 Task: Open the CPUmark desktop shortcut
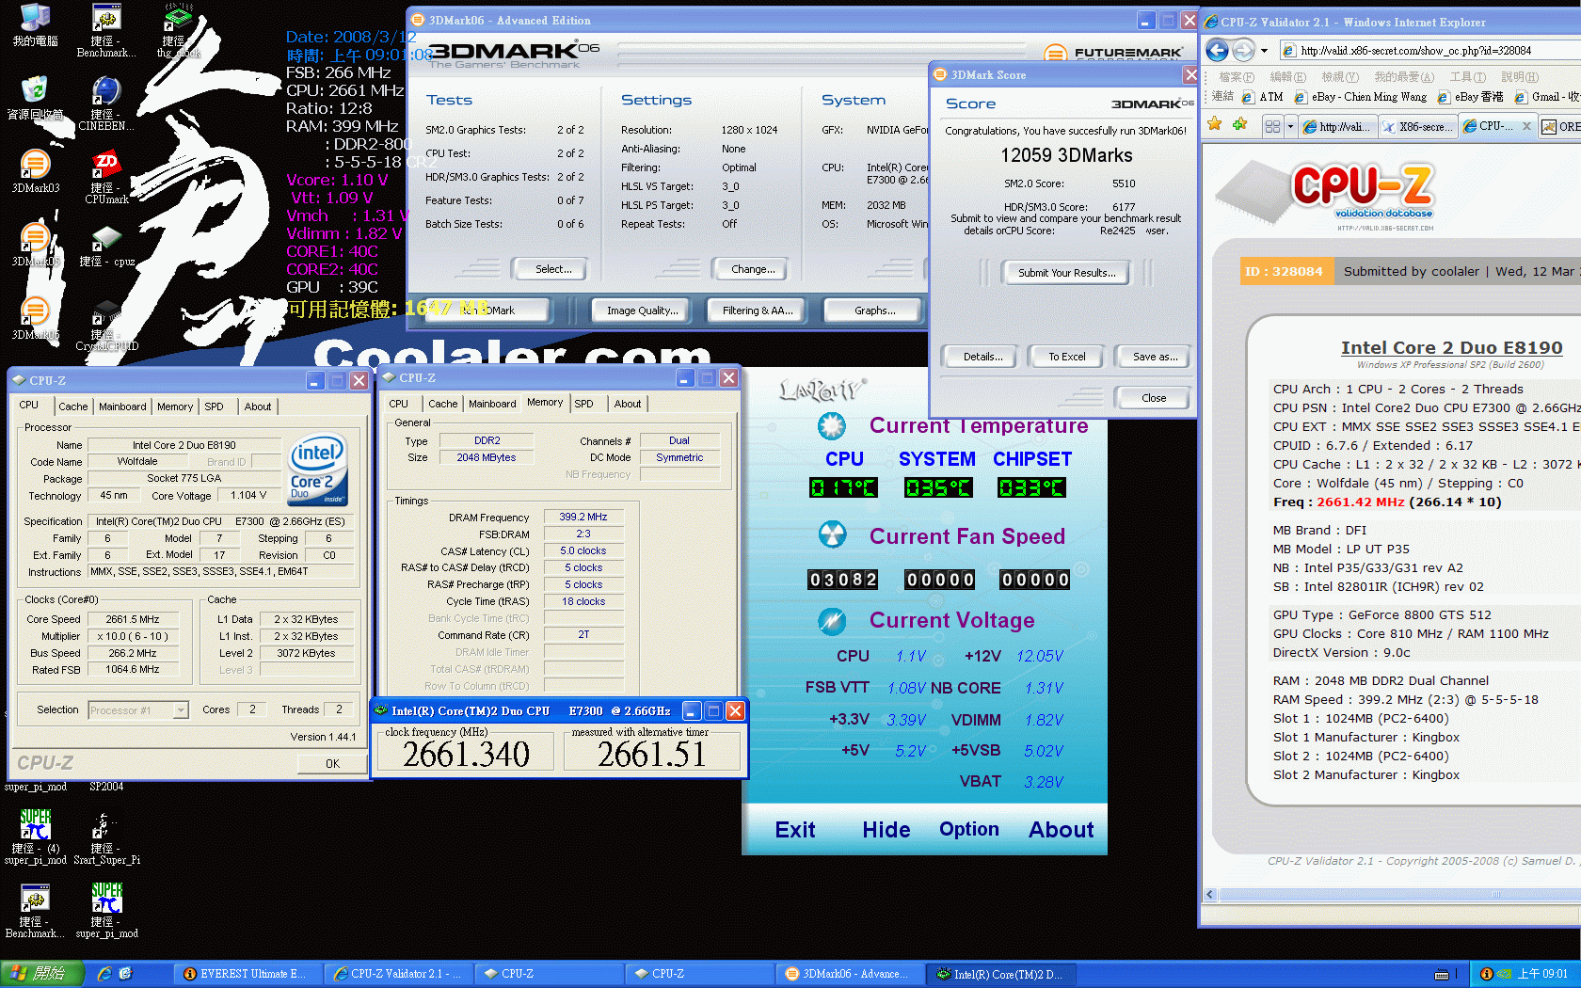[106, 177]
